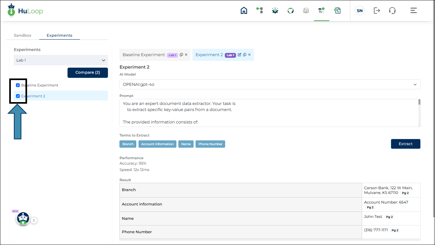The width and height of the screenshot is (435, 245).
Task: Open the PDF document icon in navbar
Action: tap(337, 11)
